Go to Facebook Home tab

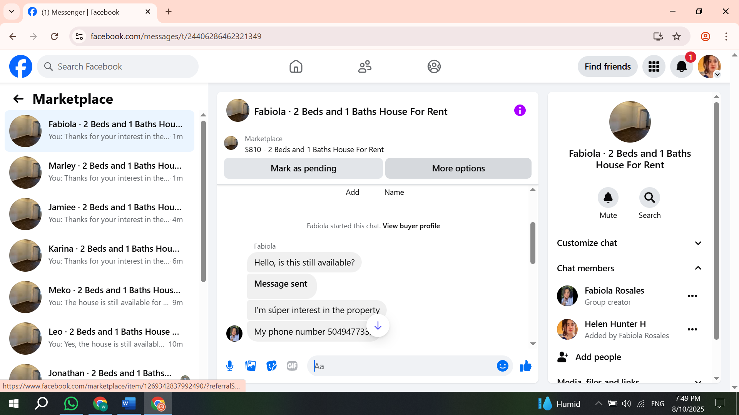[296, 66]
